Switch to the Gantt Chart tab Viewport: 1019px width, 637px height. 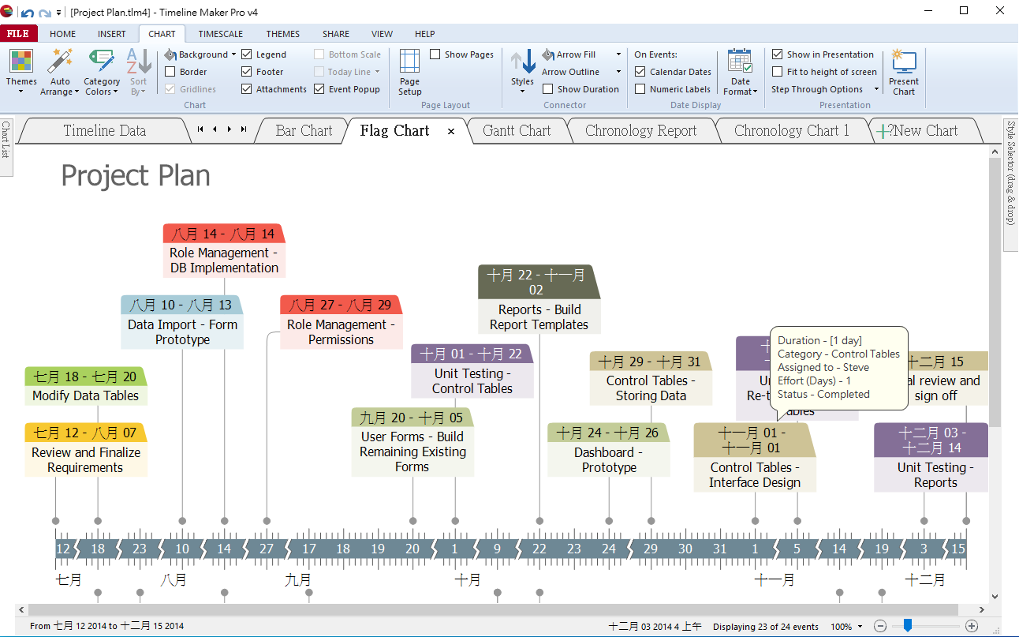pos(517,131)
